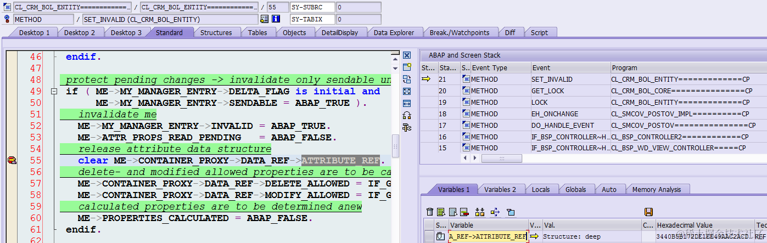Switch to the Desktop 1 tab

(35, 32)
